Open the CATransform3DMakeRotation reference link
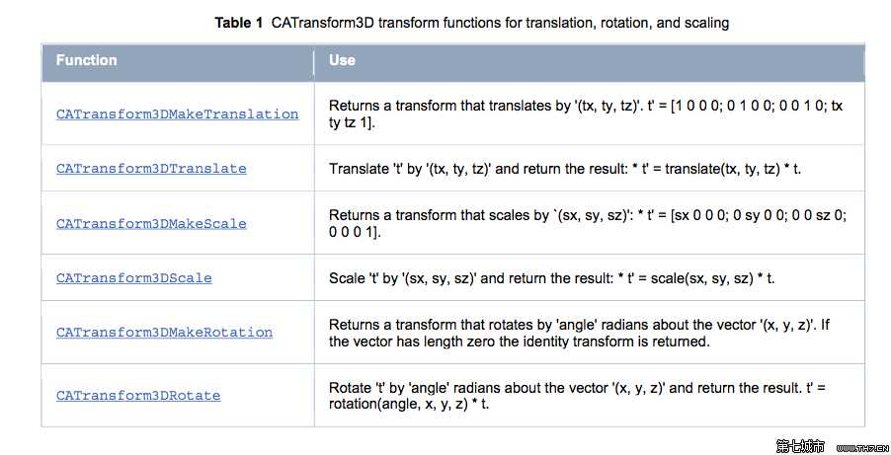Viewport: 891px width, 455px height. tap(164, 333)
